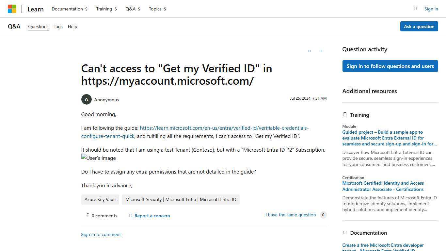Click the Microsoft logo in the header
The image size is (446, 251).
[x=12, y=8]
